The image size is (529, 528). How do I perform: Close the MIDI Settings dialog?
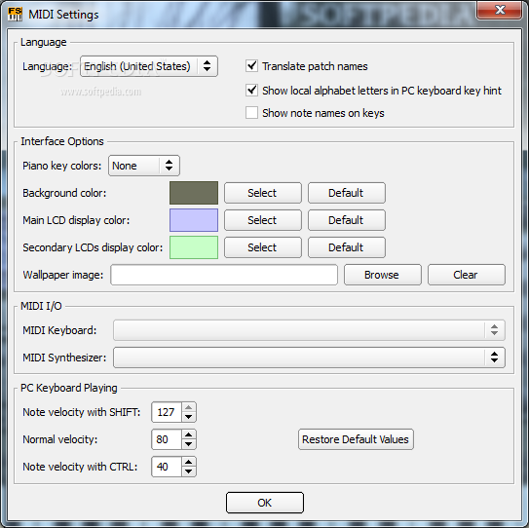(500, 10)
